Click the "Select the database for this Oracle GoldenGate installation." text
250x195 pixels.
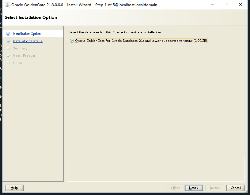coord(115,32)
